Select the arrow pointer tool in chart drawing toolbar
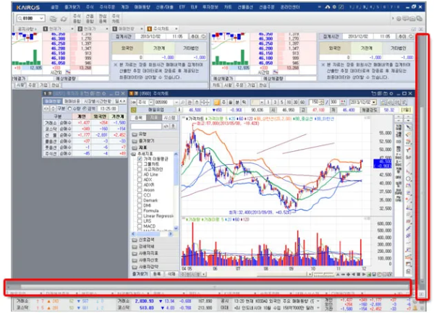 point(409,127)
